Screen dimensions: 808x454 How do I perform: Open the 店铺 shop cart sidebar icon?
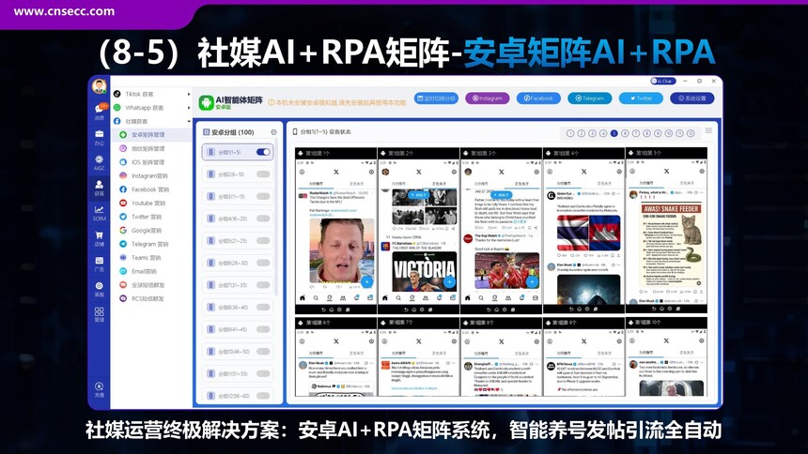tap(99, 239)
